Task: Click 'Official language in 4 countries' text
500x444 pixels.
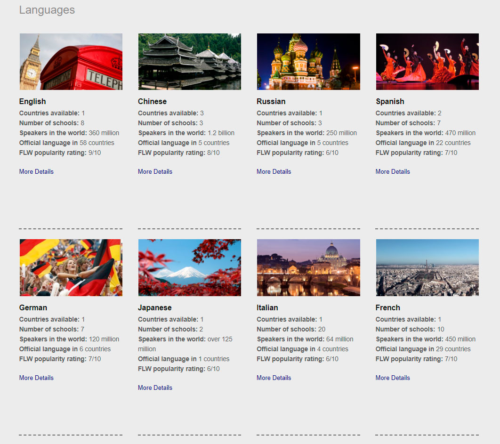Action: tap(303, 349)
